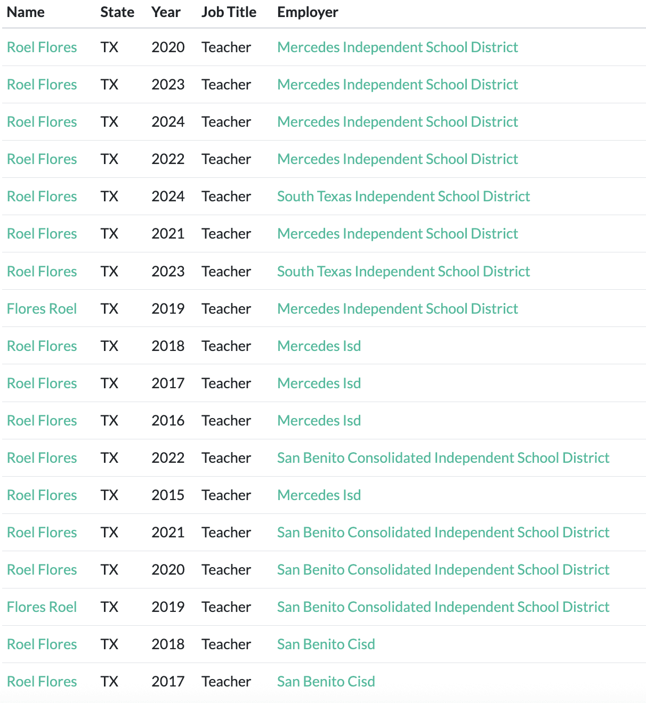Select Roel Flores name in 2020 San Benito row

point(42,570)
